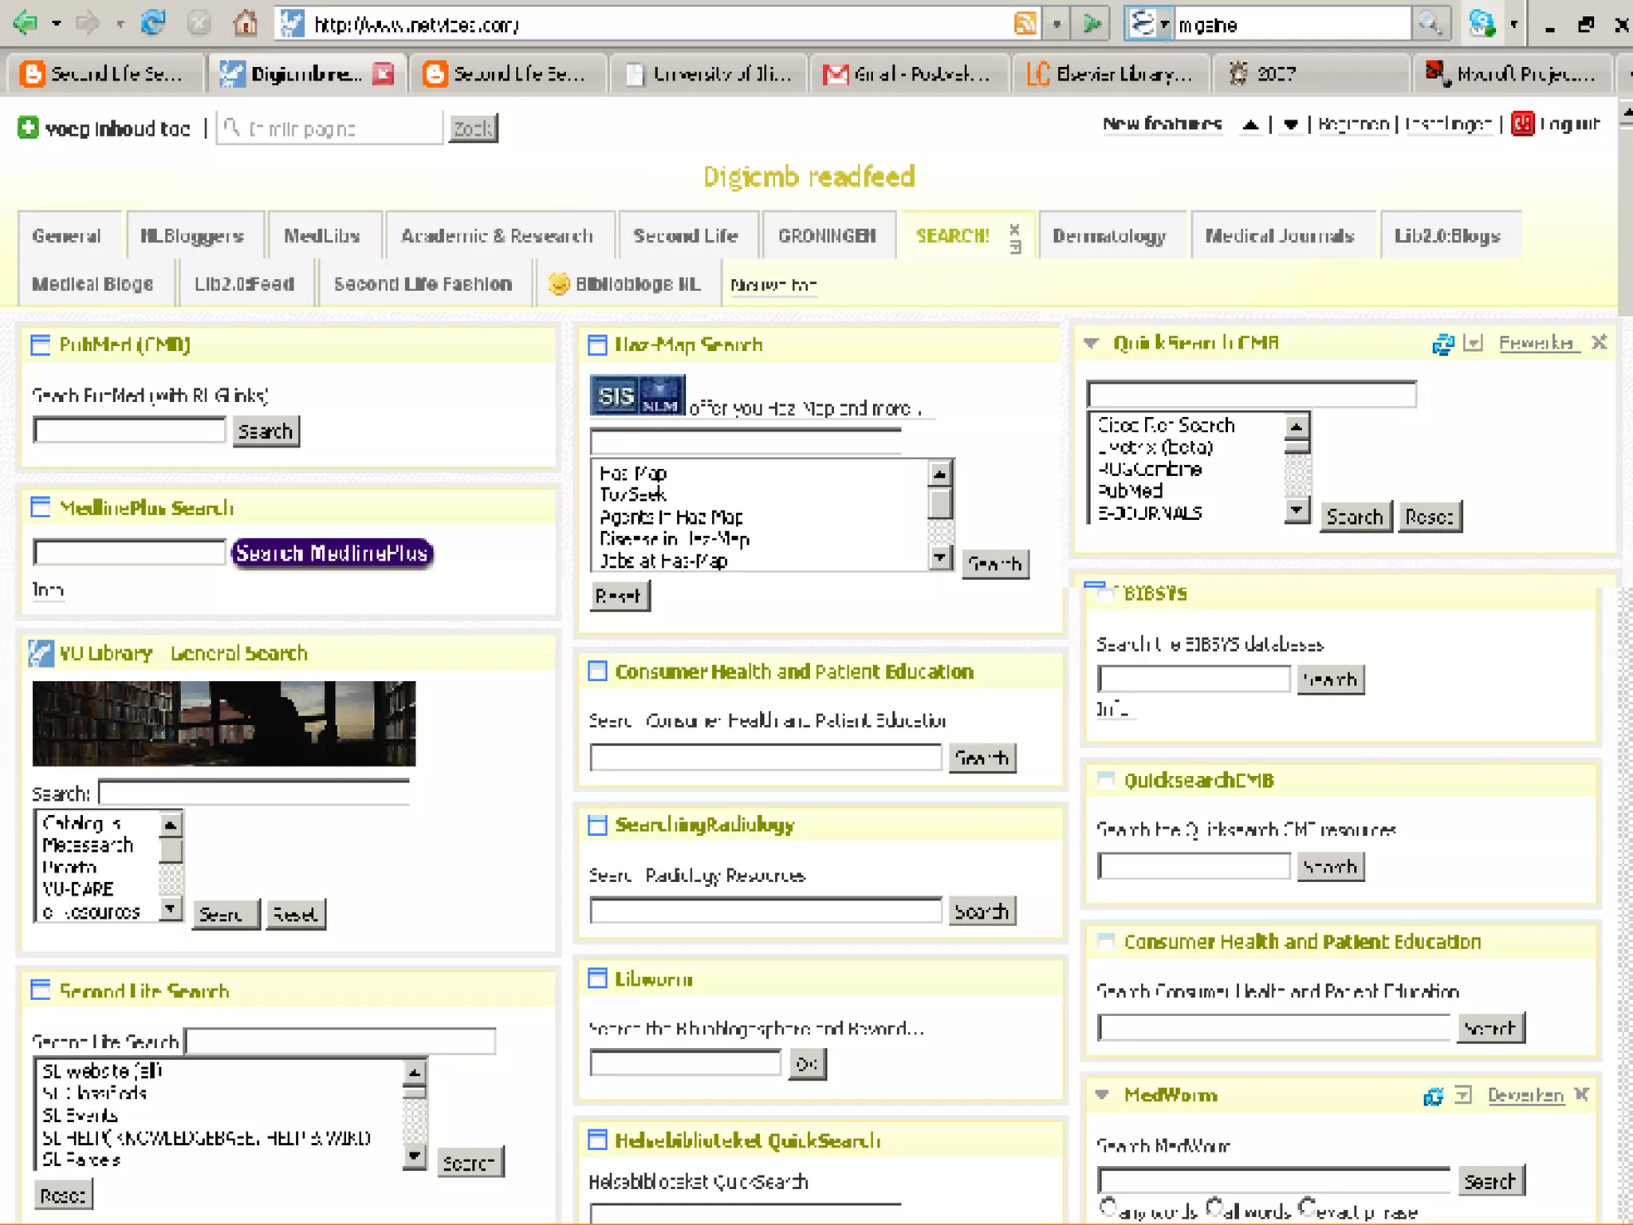Click the red Log out icon

1522,124
